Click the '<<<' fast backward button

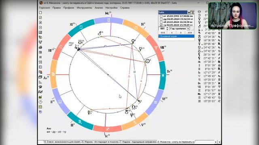click(163, 33)
